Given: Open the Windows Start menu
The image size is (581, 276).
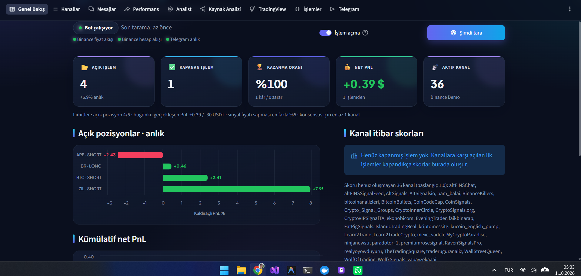Looking at the screenshot, I should pyautogui.click(x=224, y=270).
